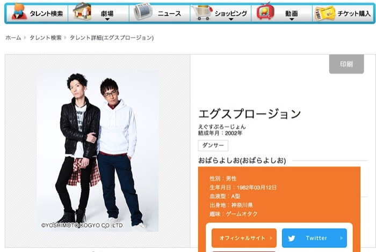This screenshot has width=376, height=252.
Task: Click the shopping cart icon
Action: point(203,12)
